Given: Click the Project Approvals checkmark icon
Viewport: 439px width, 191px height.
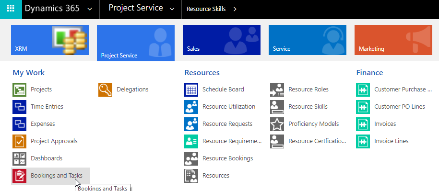Looking at the screenshot, I should 19,141.
